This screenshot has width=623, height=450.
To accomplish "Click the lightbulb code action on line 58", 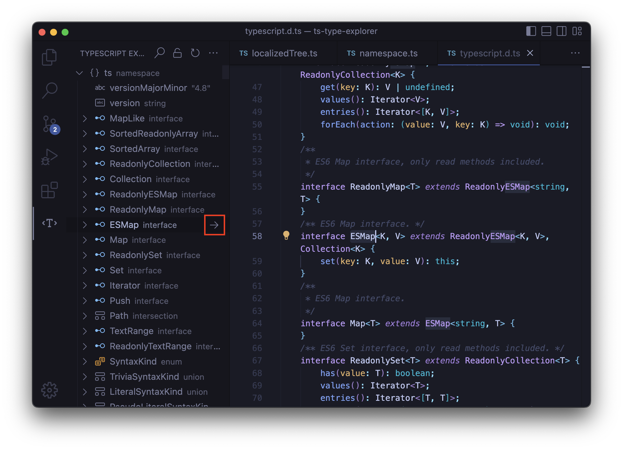I will pyautogui.click(x=286, y=236).
